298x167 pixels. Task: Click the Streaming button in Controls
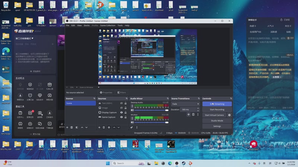[x=217, y=104]
